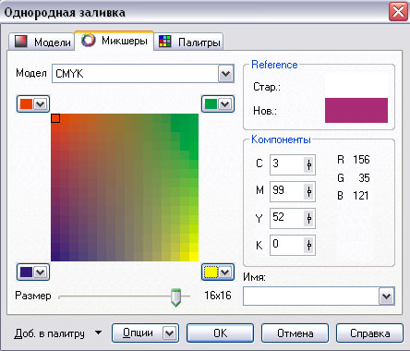Expand the Имя dropdown arrow
410x351 pixels.
tap(387, 297)
